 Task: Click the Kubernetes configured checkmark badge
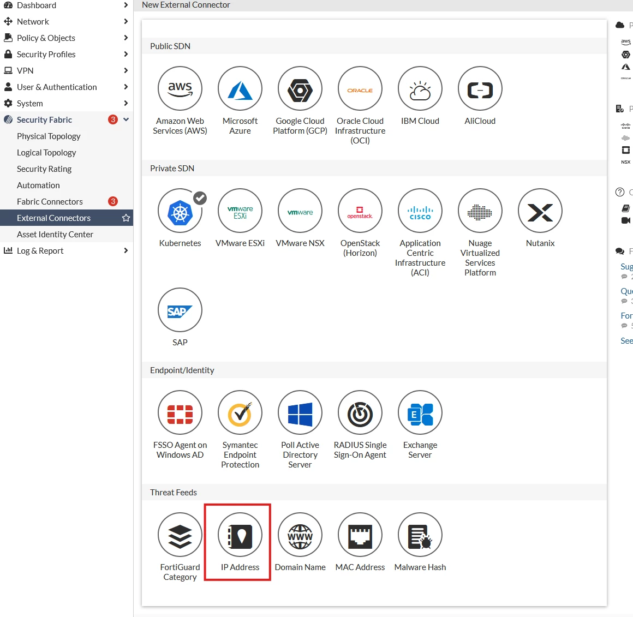(x=200, y=197)
